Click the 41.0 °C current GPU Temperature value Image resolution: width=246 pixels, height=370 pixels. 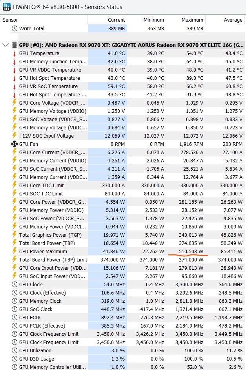[116, 53]
